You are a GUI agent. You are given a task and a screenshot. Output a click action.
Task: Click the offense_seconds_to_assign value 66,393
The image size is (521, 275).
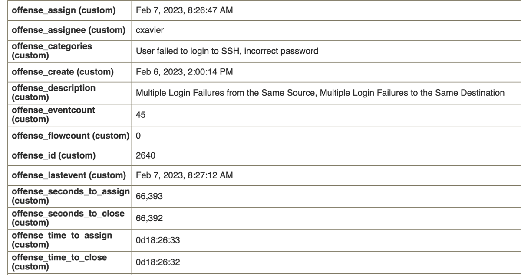(149, 196)
